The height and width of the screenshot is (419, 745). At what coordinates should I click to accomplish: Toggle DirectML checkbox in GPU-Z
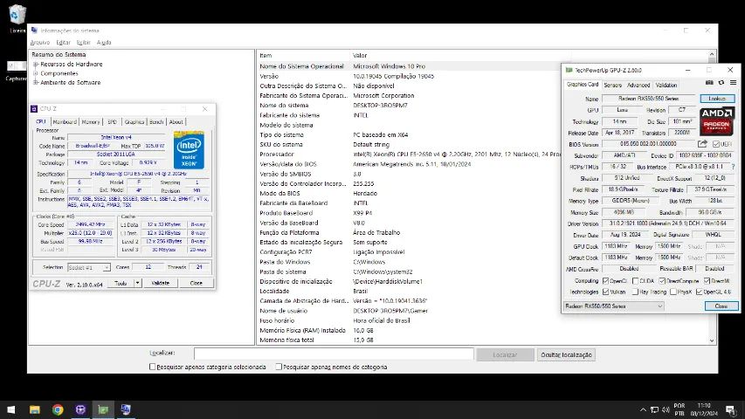pyautogui.click(x=707, y=281)
